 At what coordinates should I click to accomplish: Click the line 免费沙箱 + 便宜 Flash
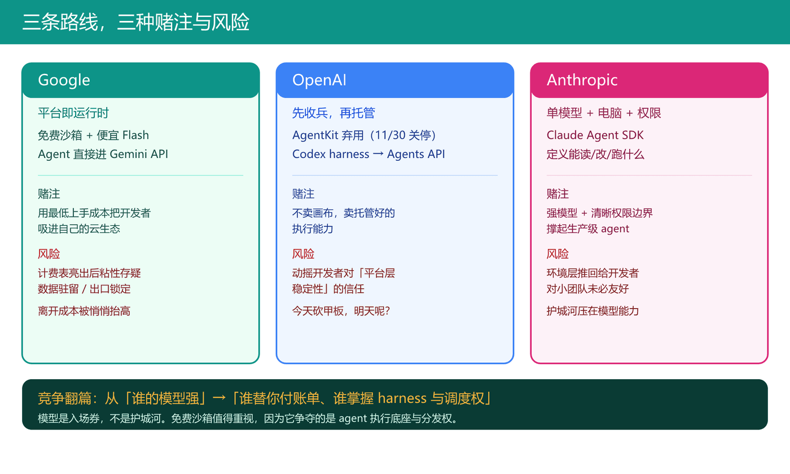pos(93,135)
